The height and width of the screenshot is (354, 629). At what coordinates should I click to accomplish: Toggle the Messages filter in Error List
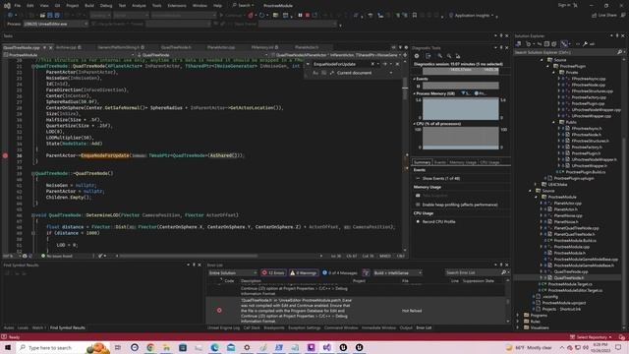pyautogui.click(x=340, y=273)
